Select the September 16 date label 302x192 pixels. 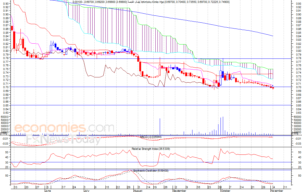[199, 187]
